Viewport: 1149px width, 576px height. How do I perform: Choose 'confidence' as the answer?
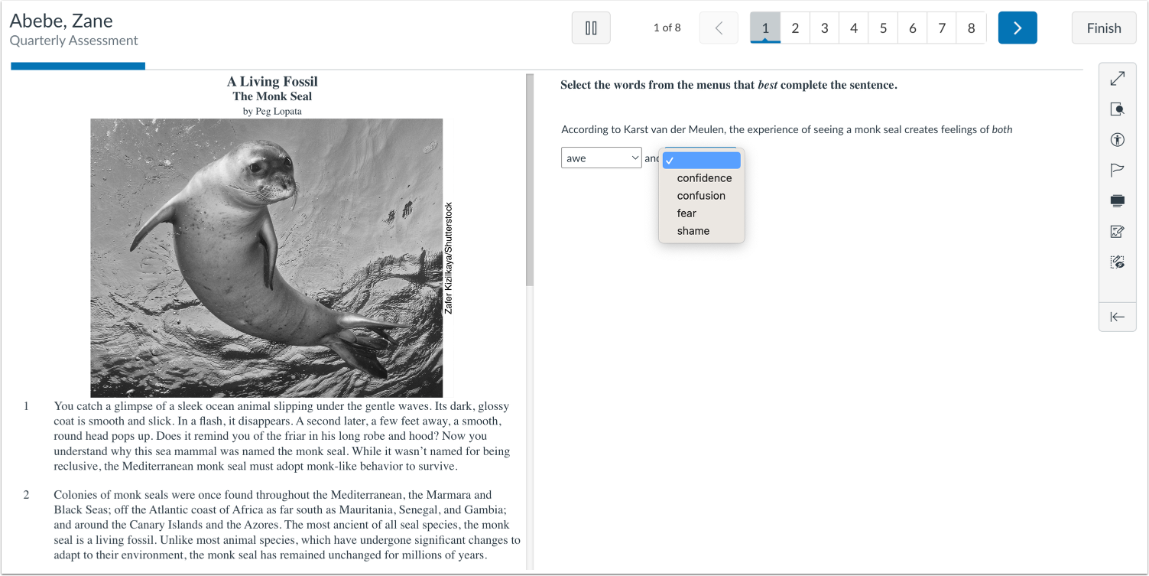point(704,177)
